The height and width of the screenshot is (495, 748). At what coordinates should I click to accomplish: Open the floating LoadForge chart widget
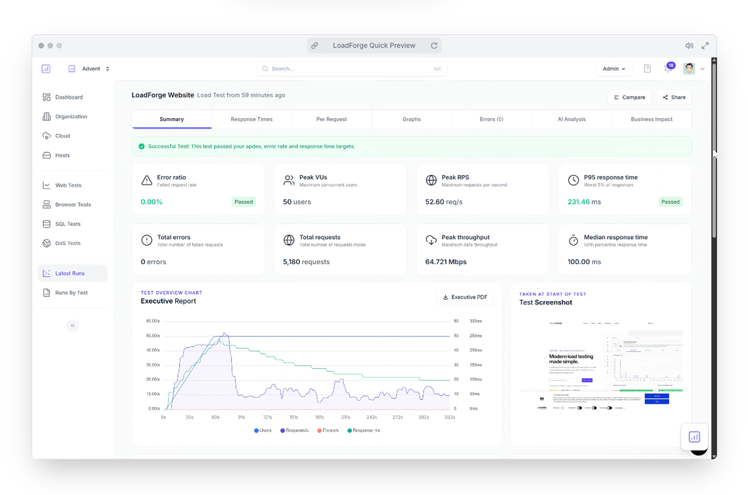[694, 437]
